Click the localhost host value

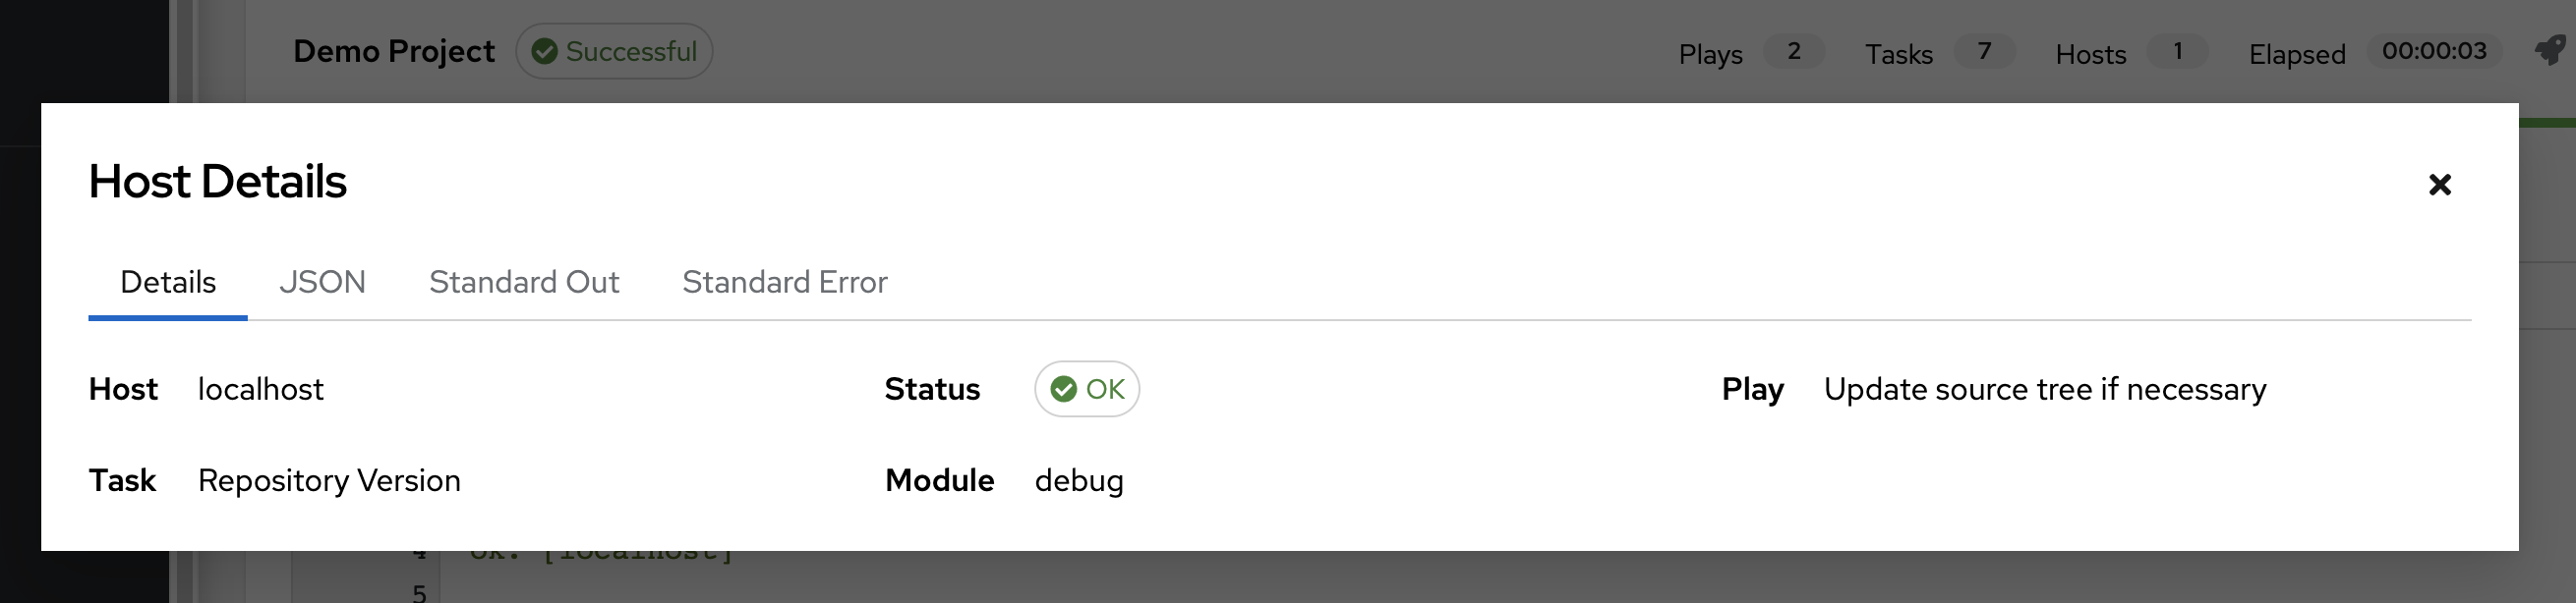coord(261,389)
